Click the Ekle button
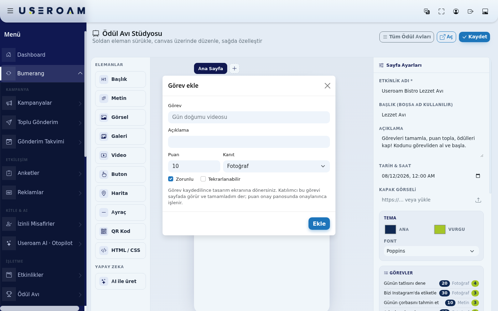Image resolution: width=498 pixels, height=311 pixels. coord(319,224)
